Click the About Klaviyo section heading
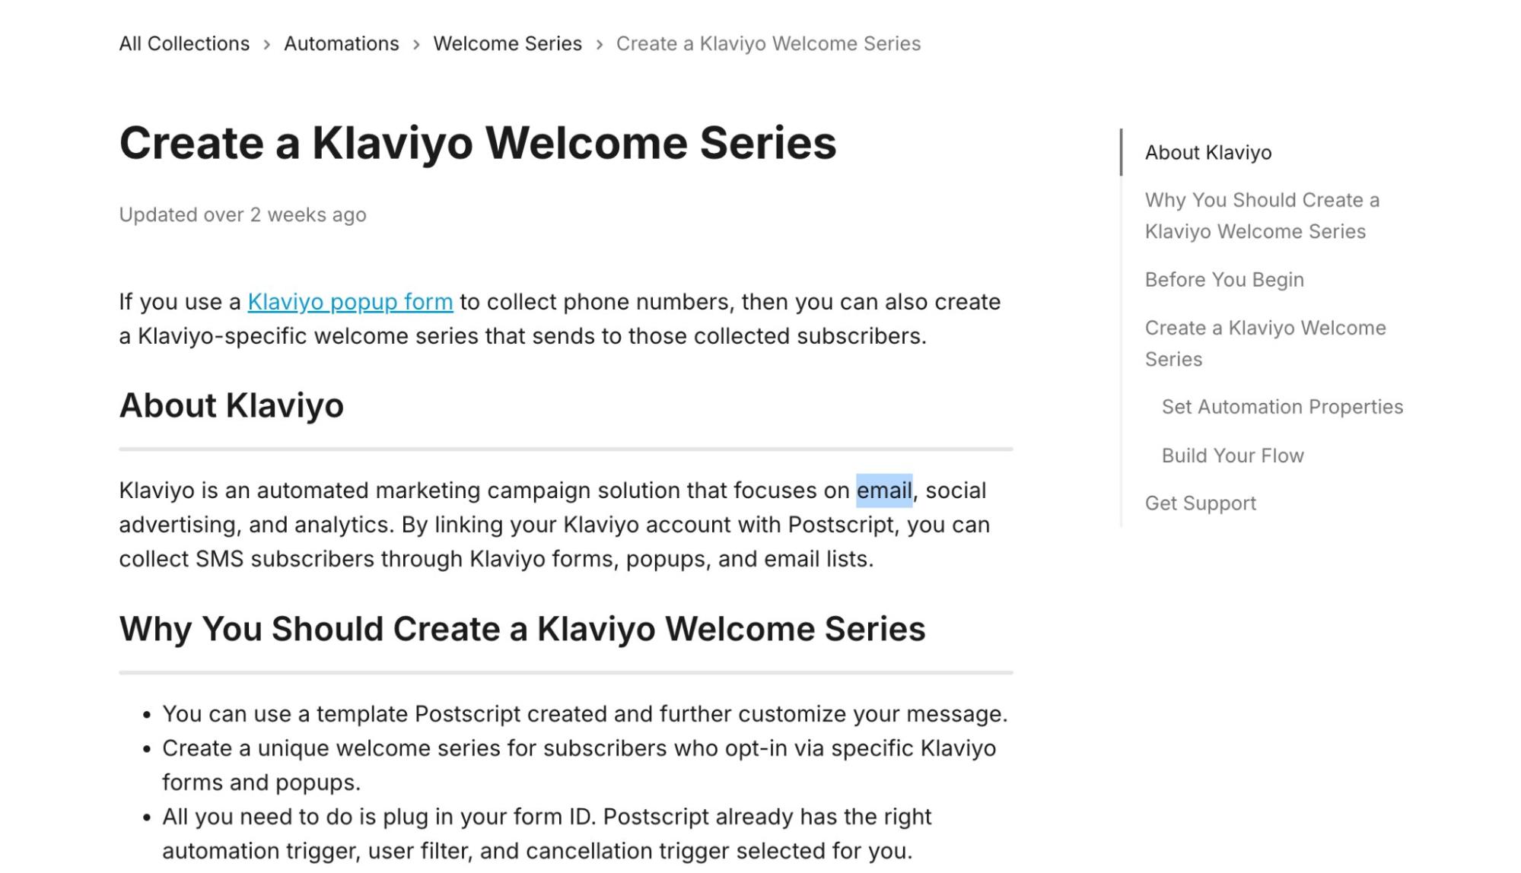The height and width of the screenshot is (873, 1521). tap(231, 405)
